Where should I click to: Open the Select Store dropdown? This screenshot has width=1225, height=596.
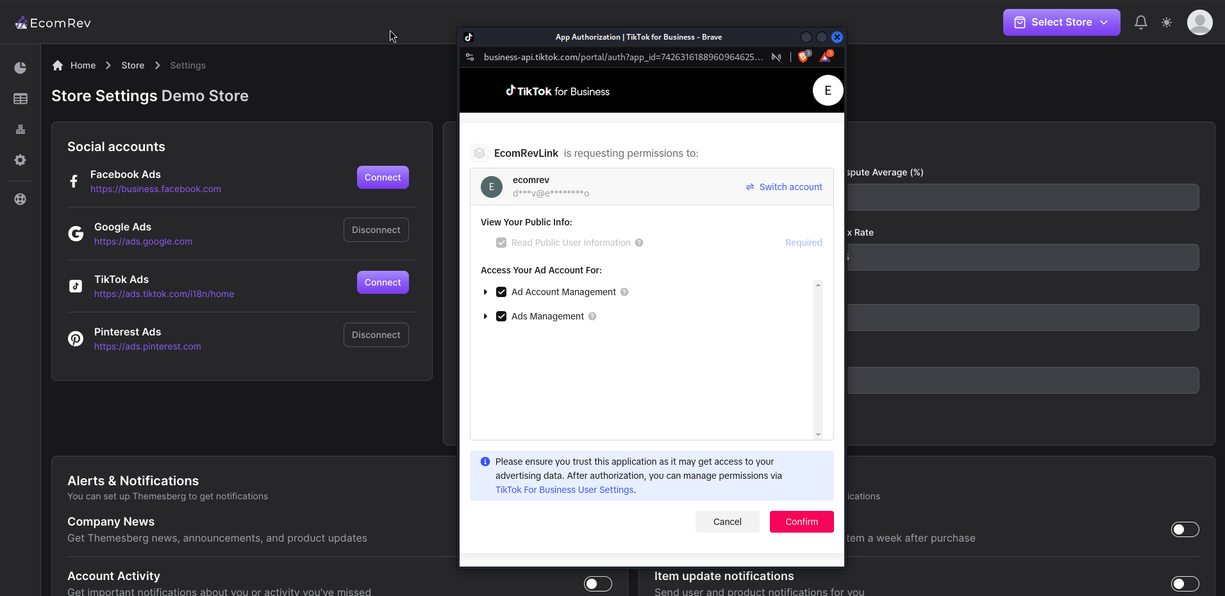pyautogui.click(x=1062, y=22)
